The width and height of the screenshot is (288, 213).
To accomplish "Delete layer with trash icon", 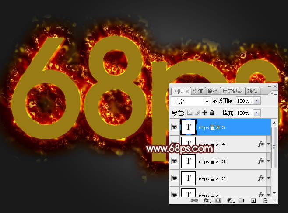I will (x=265, y=200).
